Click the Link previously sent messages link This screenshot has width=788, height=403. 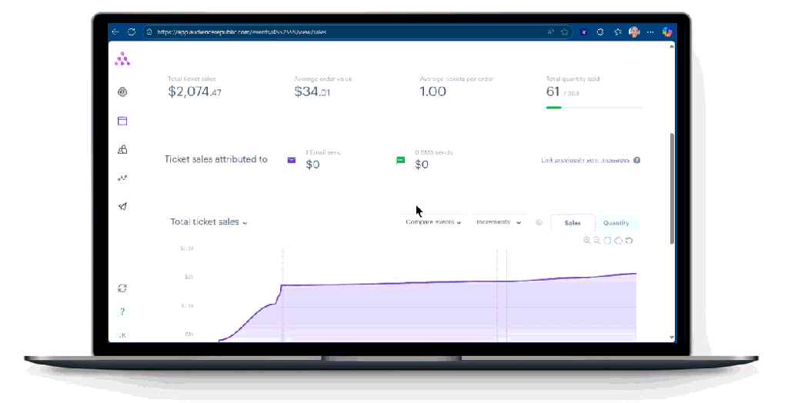(585, 160)
